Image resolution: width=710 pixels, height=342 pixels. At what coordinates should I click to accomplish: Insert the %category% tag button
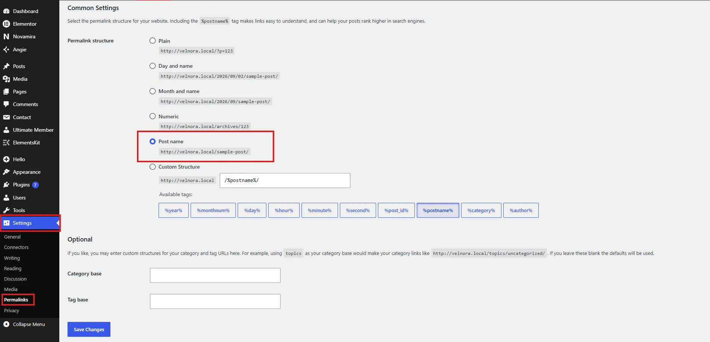(481, 210)
